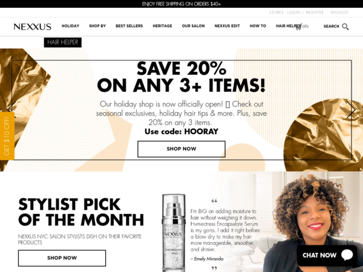Viewport: 363px width, 272px height.
Task: Click the Encapsulate Serum product image
Action: click(174, 233)
